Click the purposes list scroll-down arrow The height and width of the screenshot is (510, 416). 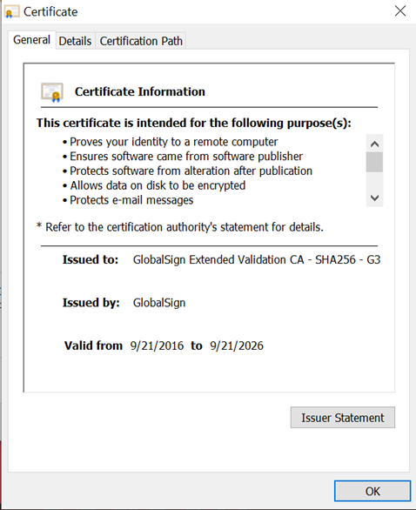[374, 198]
